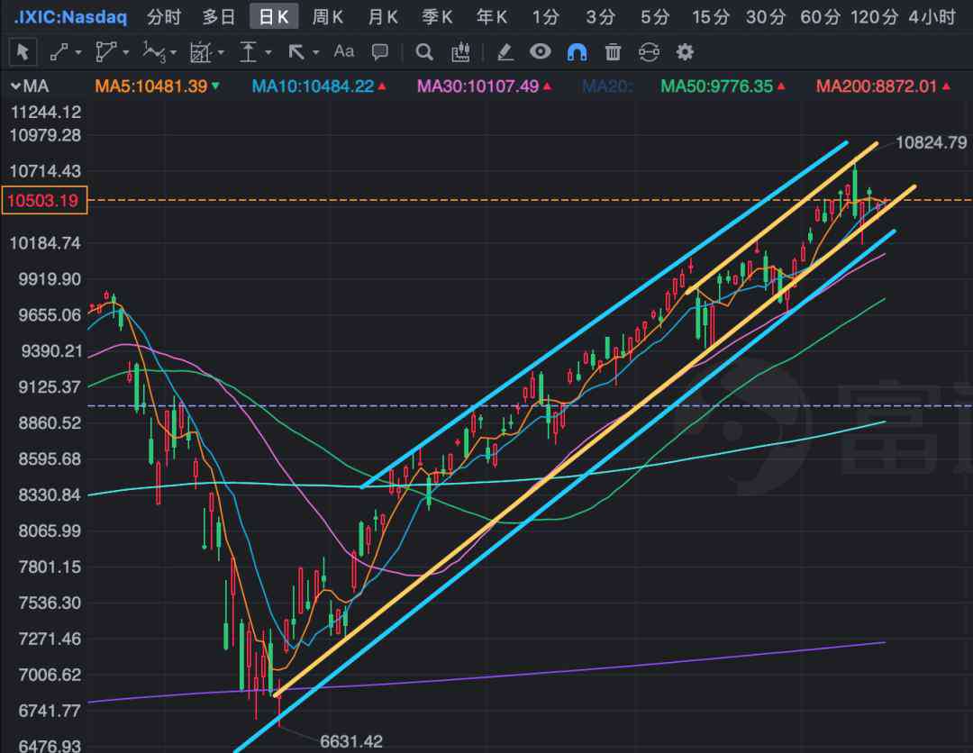Select the arrow marker tool
The height and width of the screenshot is (753, 973).
296,52
